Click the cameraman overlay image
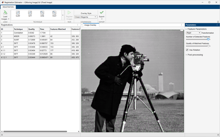 click(x=133, y=81)
